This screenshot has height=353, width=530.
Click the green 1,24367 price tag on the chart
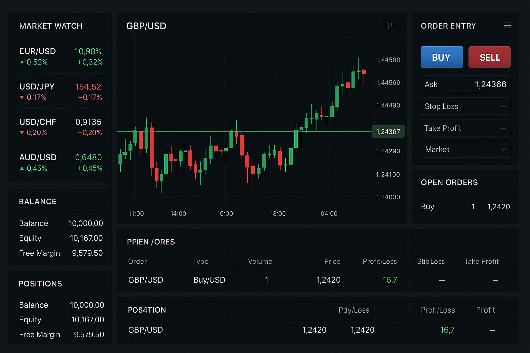(388, 131)
